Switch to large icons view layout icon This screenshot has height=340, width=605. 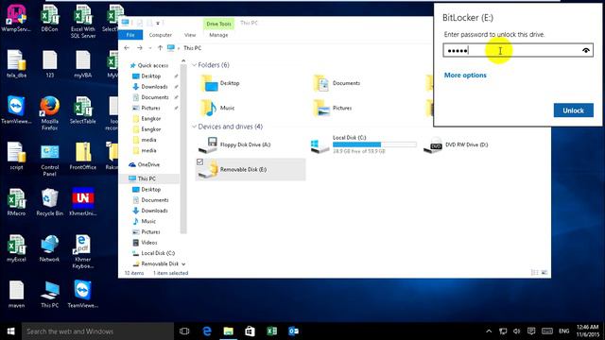coord(544,273)
